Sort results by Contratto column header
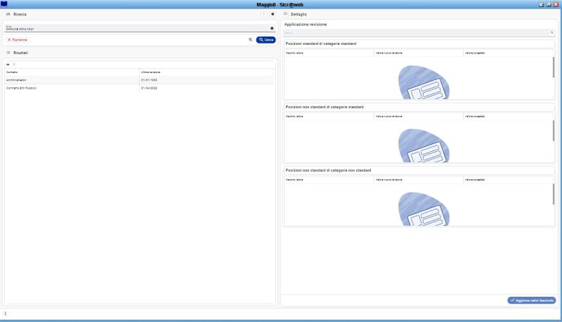The height and width of the screenshot is (322, 562). pos(72,72)
